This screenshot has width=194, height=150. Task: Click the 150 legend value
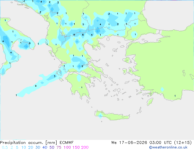click(76, 148)
